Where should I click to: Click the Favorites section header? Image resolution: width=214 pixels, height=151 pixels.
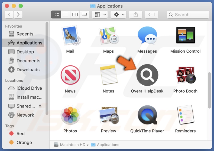pyautogui.click(x=14, y=26)
